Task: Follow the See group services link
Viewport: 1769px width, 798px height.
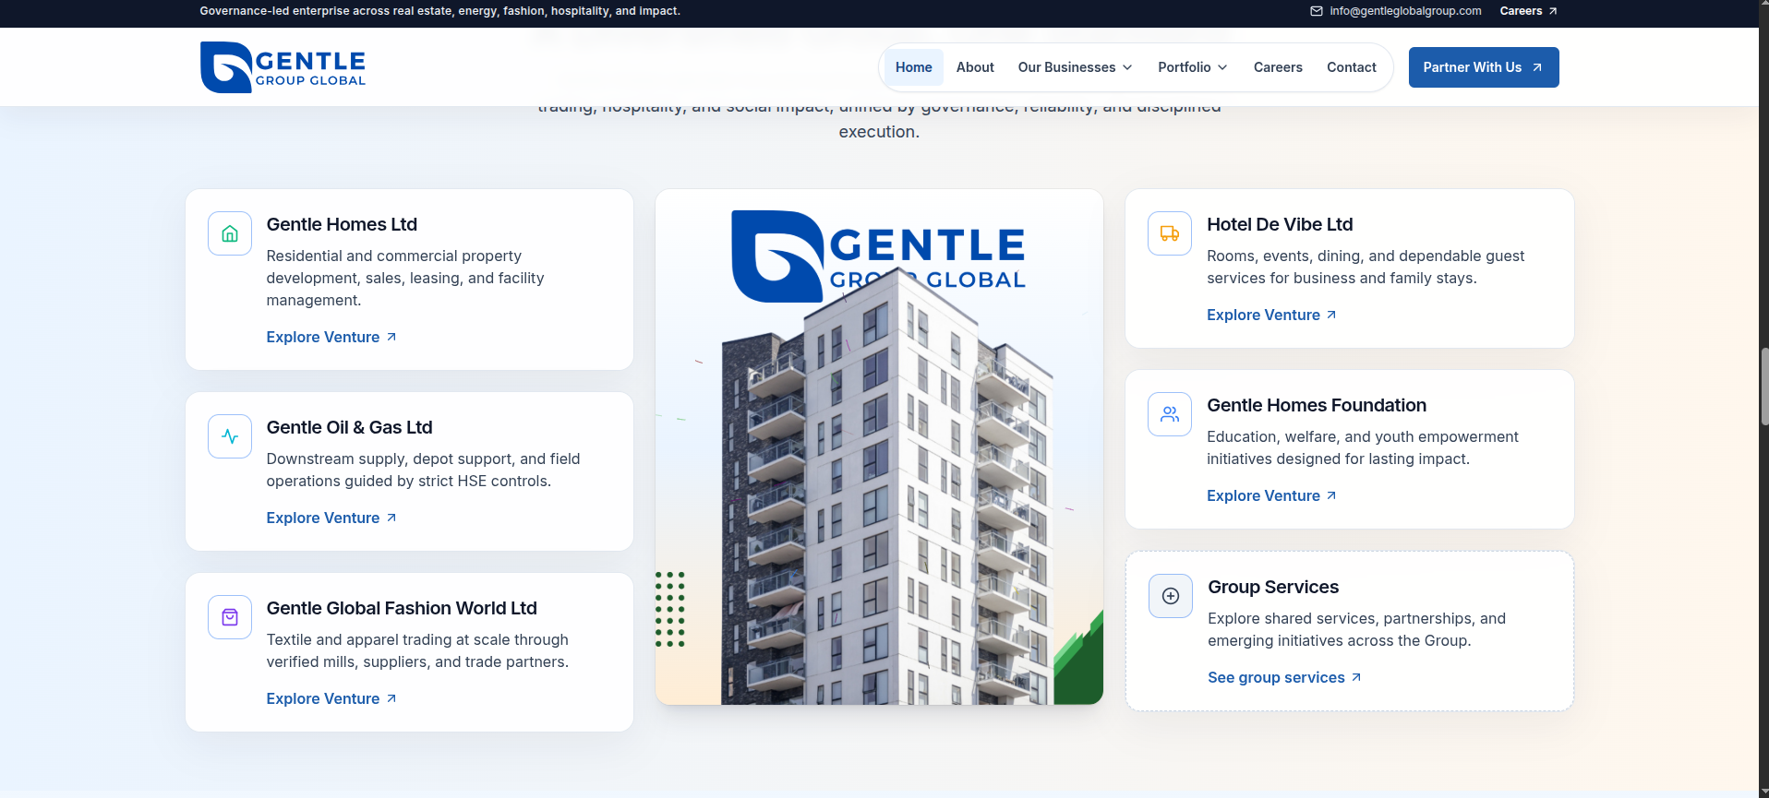Action: (1284, 677)
